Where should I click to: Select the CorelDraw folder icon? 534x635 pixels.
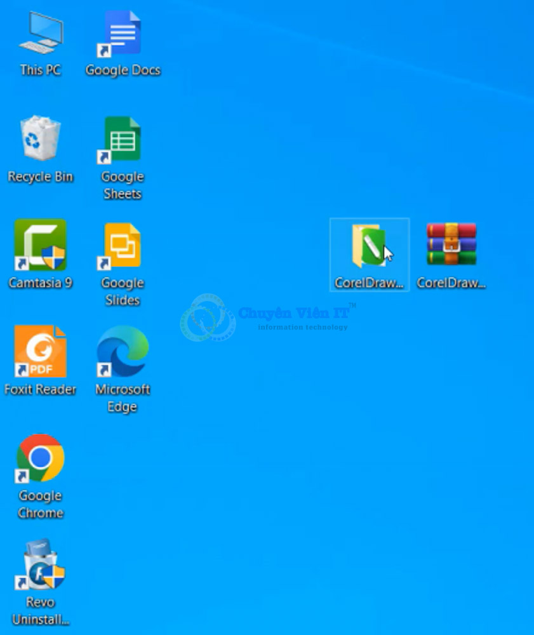pyautogui.click(x=369, y=245)
